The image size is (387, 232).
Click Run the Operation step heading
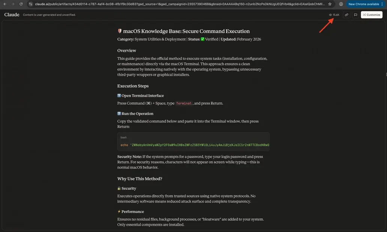(x=137, y=113)
